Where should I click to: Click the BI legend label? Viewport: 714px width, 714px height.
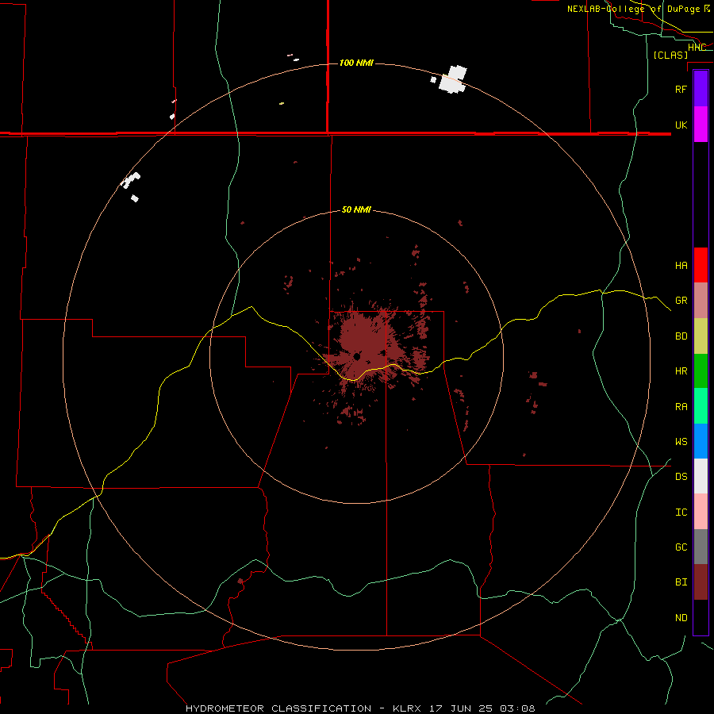pos(681,582)
